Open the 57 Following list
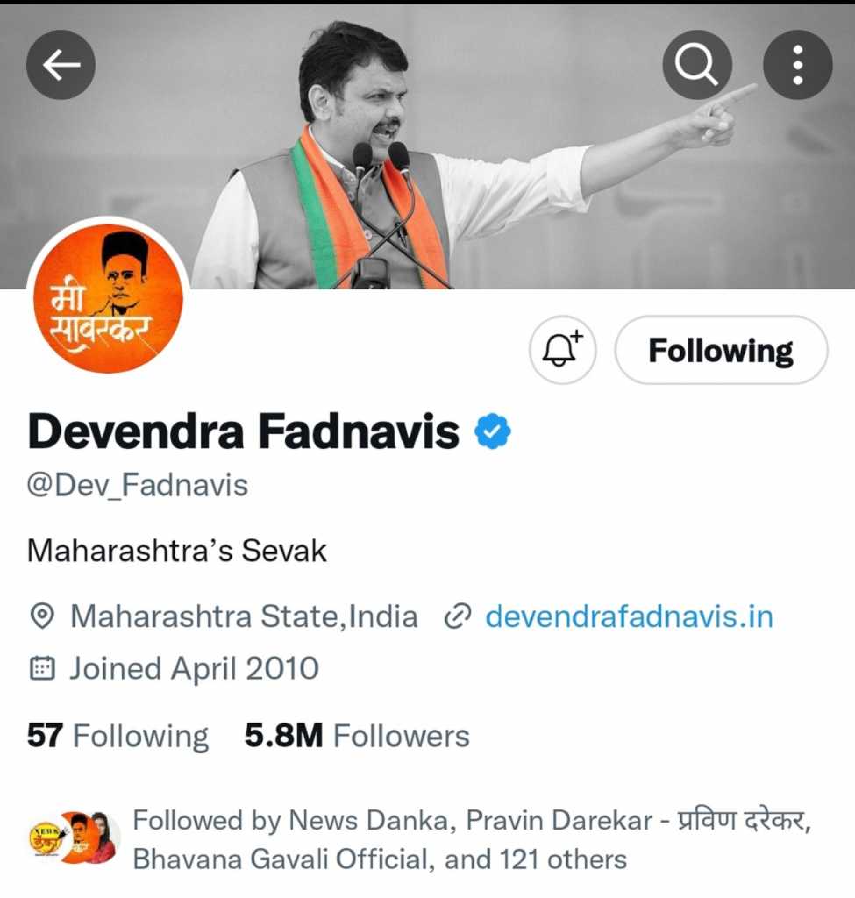The image size is (855, 898). (x=118, y=736)
